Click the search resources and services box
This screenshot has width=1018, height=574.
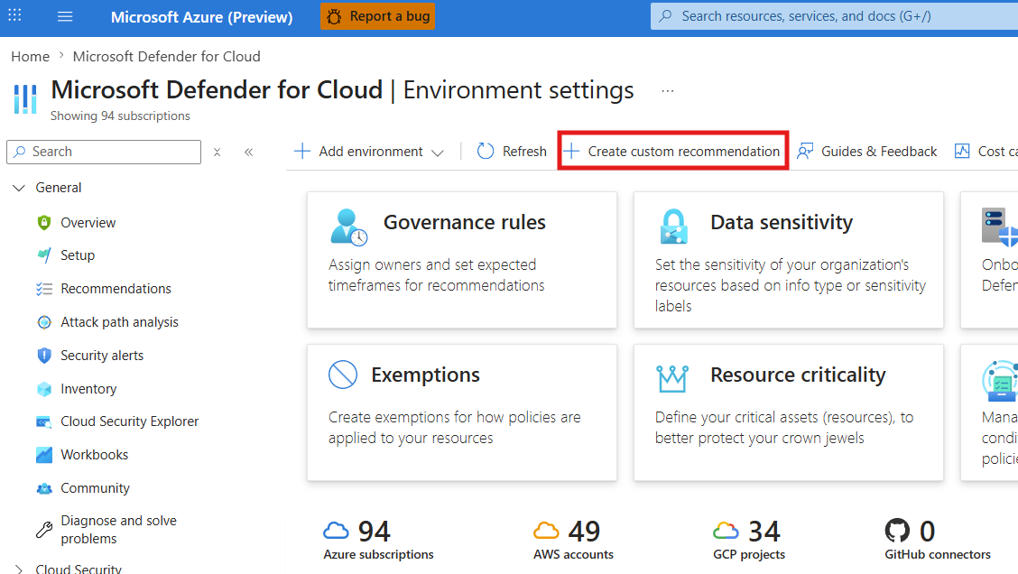[834, 16]
